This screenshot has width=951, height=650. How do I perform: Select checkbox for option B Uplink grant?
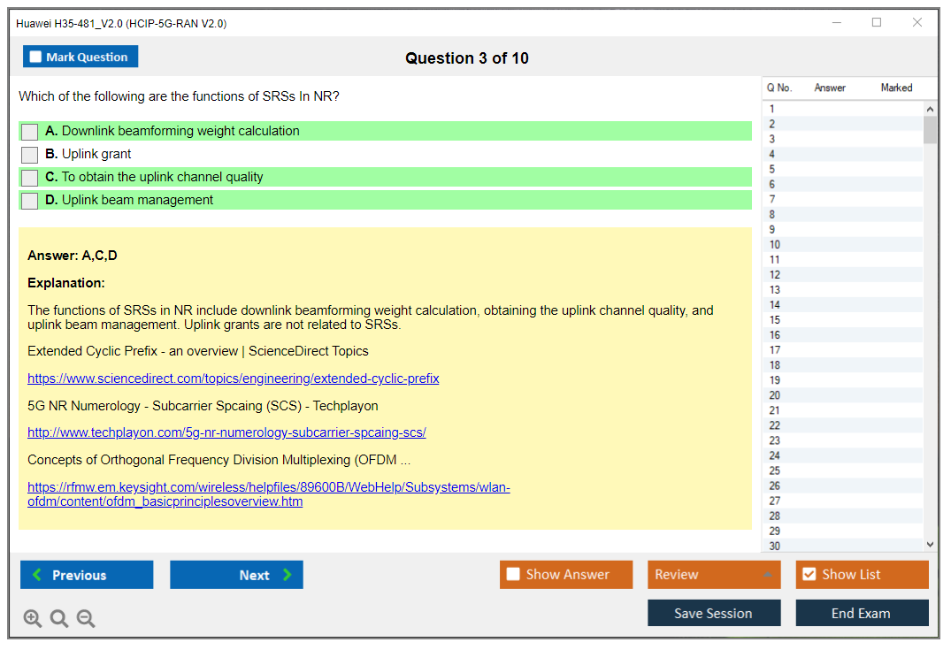(x=30, y=155)
